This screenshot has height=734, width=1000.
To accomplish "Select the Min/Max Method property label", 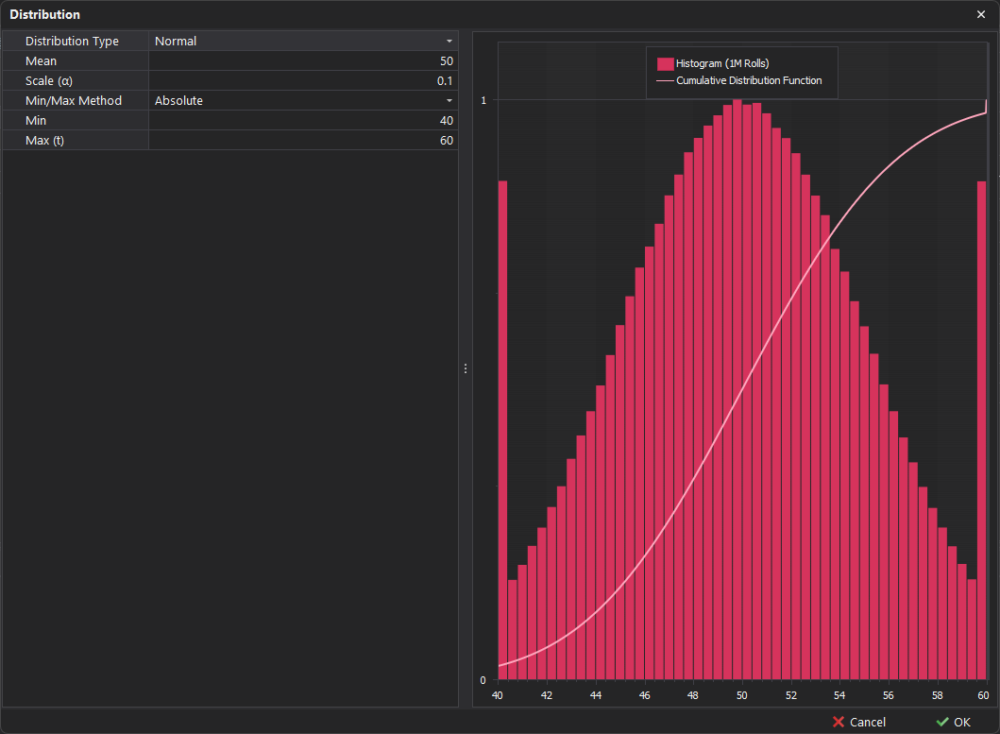I will click(x=74, y=101).
